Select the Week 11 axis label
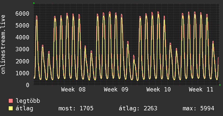 (x=201, y=90)
